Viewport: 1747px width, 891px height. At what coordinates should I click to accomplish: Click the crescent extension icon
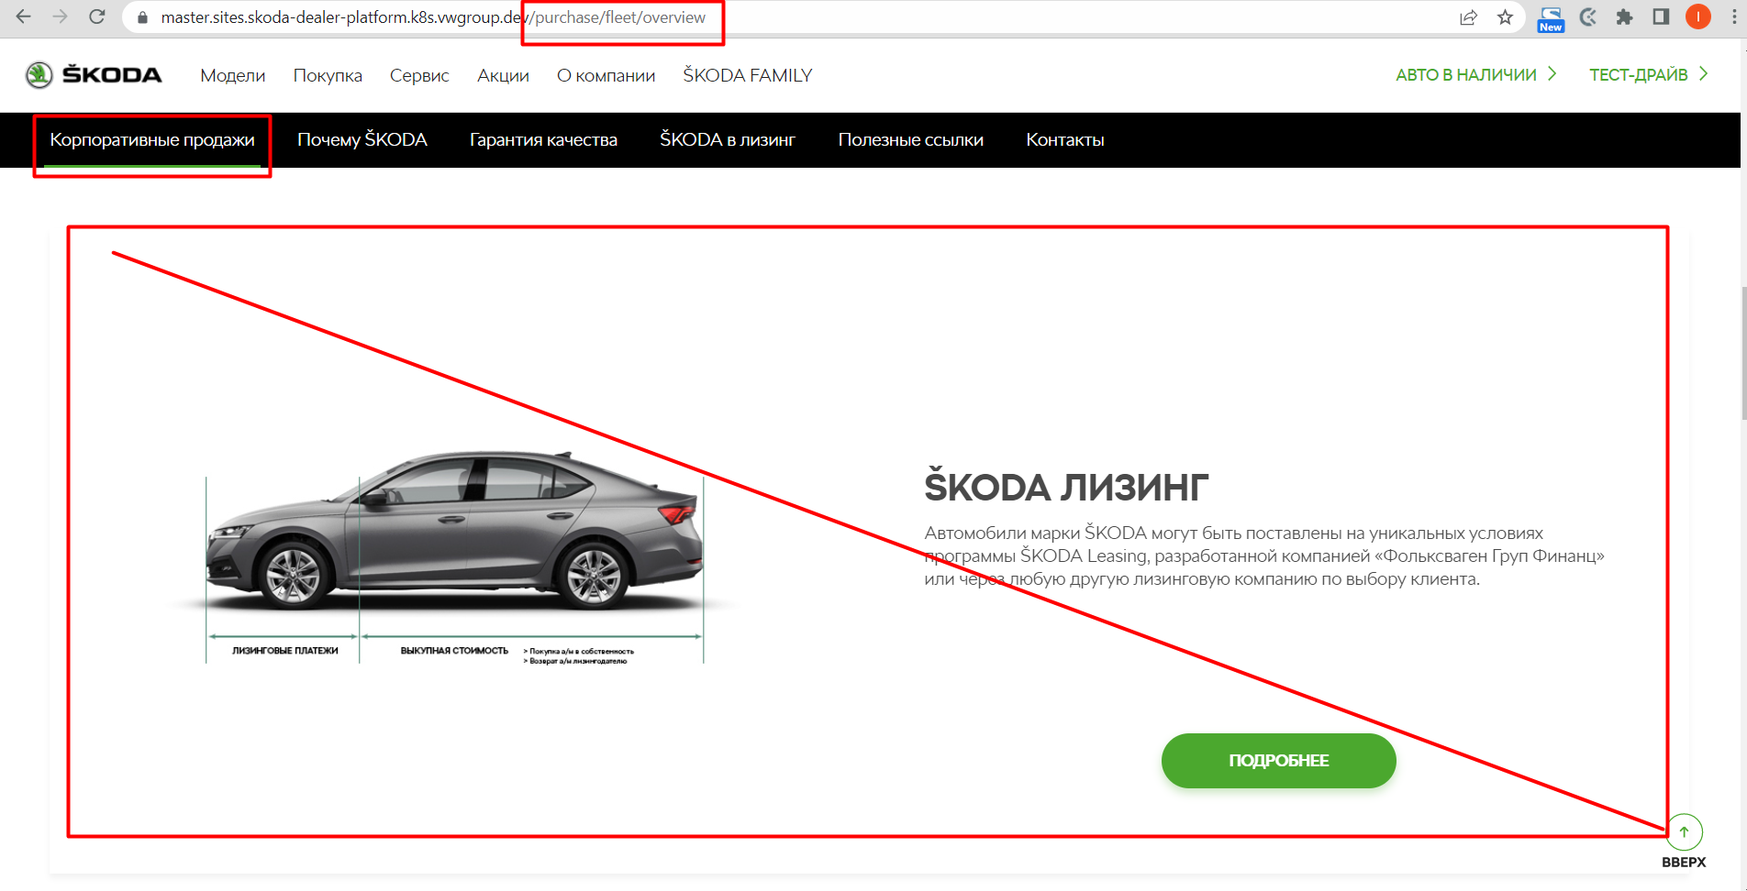[x=1588, y=17]
